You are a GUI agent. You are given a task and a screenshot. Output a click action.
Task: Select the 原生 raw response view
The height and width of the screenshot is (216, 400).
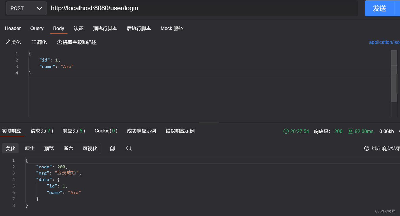click(30, 148)
